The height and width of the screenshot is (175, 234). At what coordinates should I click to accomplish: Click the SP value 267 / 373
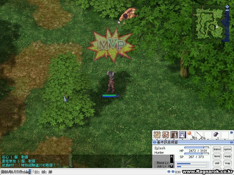196,157
